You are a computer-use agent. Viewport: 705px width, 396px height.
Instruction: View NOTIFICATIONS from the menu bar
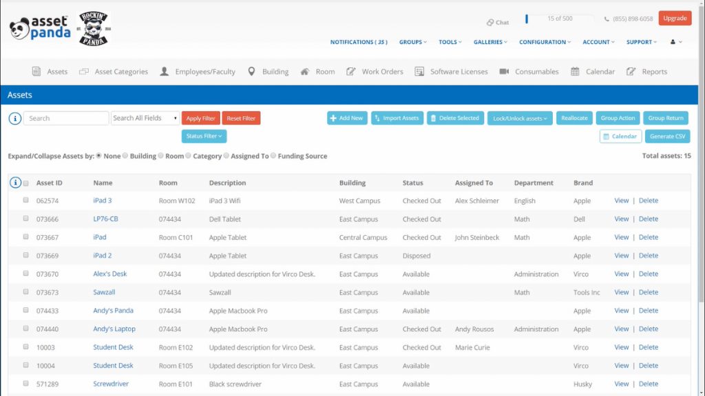(358, 41)
